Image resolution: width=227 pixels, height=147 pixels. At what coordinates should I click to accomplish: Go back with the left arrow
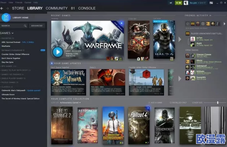coord(2,8)
